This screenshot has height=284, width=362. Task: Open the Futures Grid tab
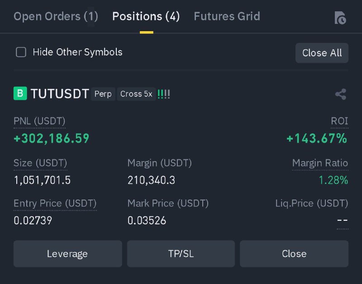[227, 16]
